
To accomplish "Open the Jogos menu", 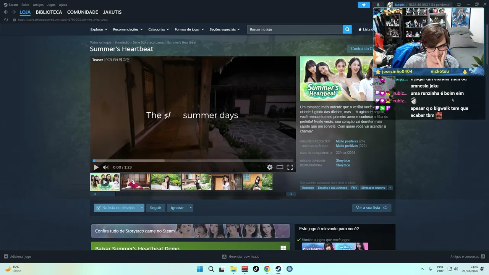I will tap(51, 5).
